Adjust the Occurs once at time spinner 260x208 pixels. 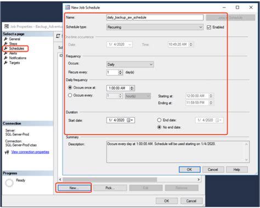pyautogui.click(x=132, y=88)
